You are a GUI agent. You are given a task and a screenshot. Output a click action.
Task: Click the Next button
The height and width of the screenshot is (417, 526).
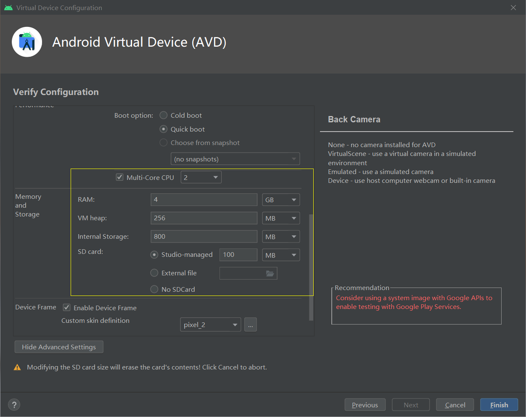pos(411,405)
